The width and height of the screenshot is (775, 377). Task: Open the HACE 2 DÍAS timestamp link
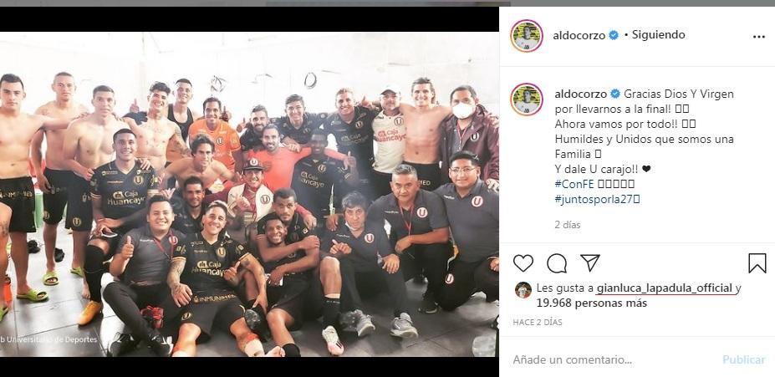(538, 322)
